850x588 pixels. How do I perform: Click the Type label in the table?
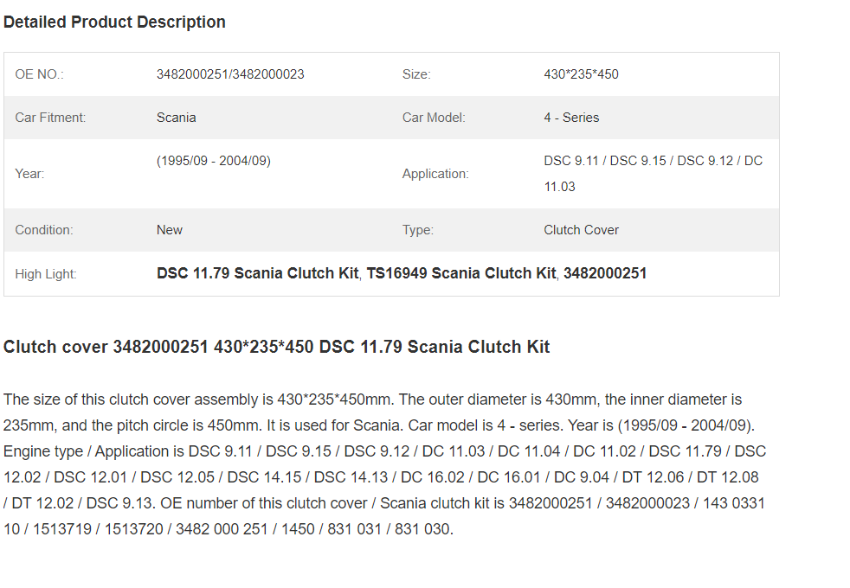pyautogui.click(x=417, y=230)
